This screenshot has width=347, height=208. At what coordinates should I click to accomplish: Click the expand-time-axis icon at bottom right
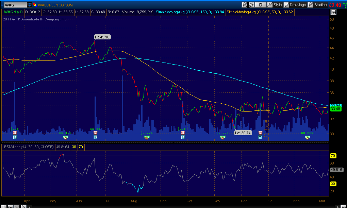coord(344,207)
